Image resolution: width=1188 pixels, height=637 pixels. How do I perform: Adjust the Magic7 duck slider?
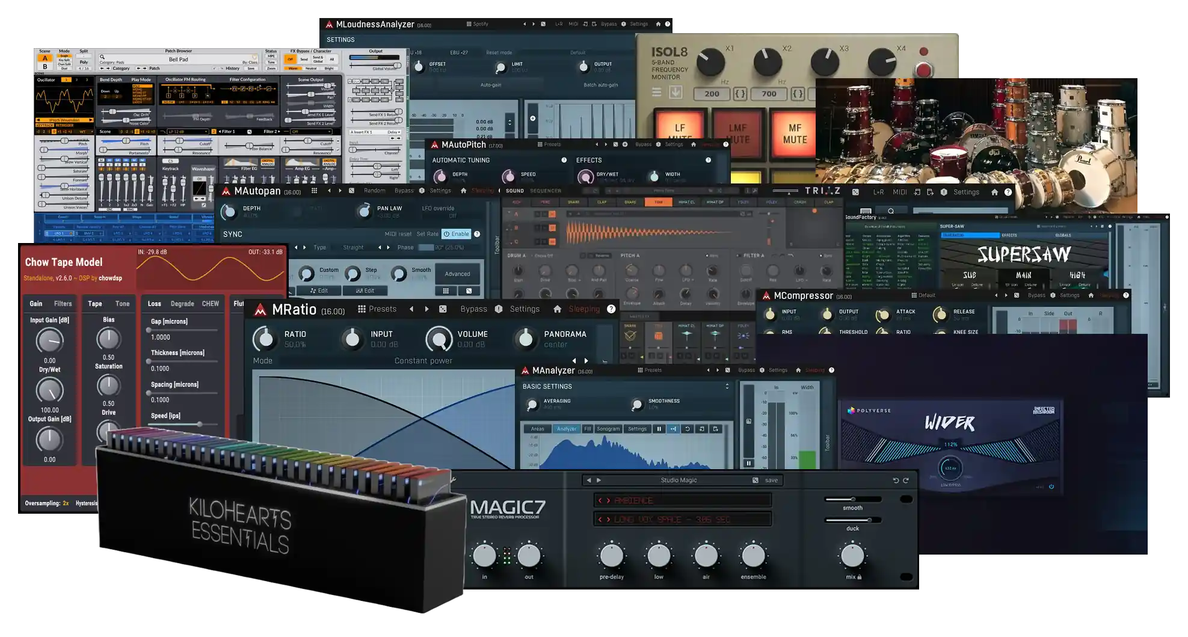pyautogui.click(x=852, y=520)
